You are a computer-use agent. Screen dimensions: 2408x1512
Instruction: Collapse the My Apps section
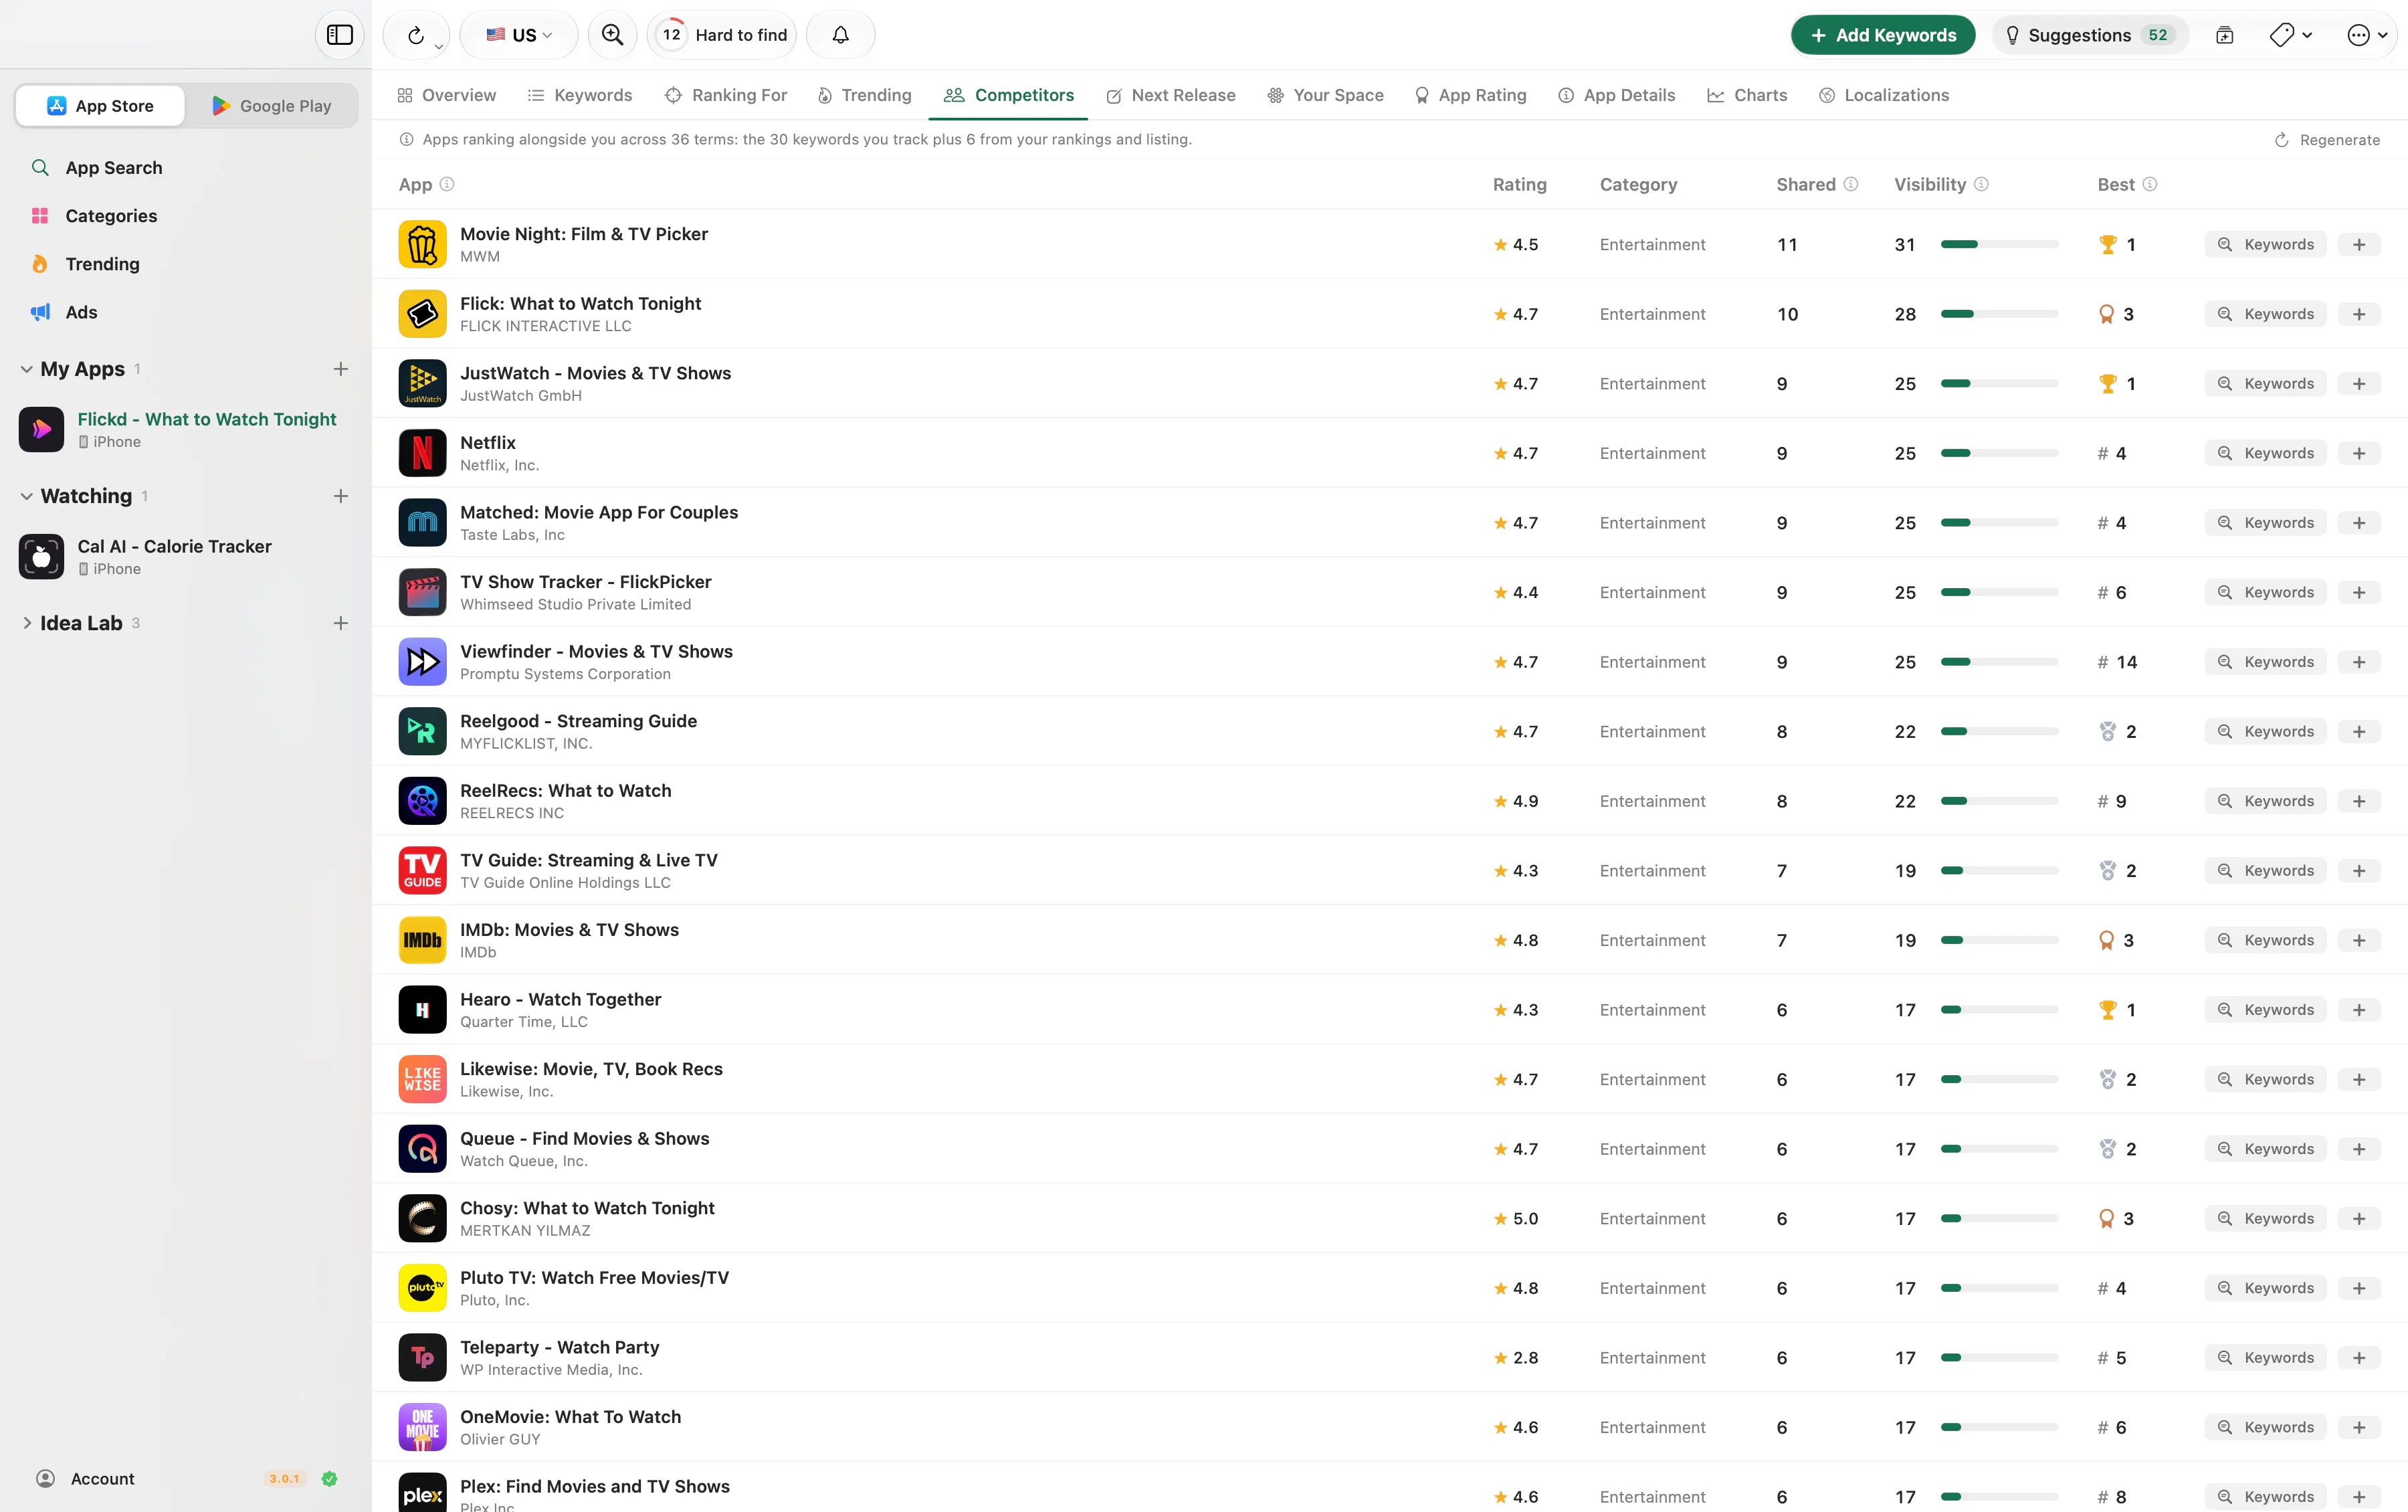click(x=27, y=369)
